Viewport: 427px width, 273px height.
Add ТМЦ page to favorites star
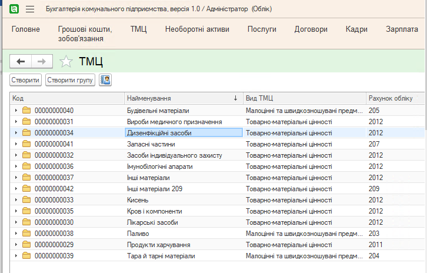click(66, 61)
